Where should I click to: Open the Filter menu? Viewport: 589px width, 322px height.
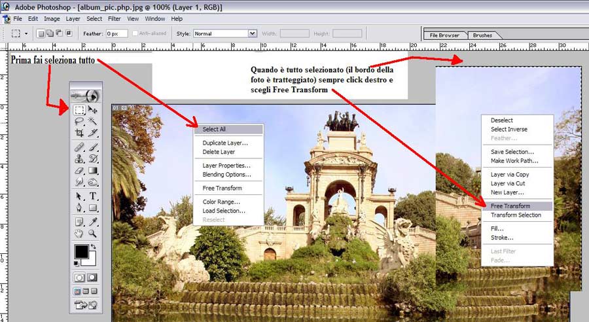point(114,19)
